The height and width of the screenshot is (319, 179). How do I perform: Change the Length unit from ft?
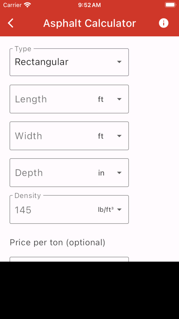coord(119,99)
